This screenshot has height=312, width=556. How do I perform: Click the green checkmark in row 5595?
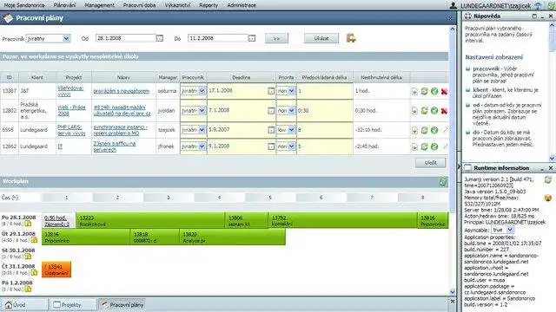click(434, 130)
